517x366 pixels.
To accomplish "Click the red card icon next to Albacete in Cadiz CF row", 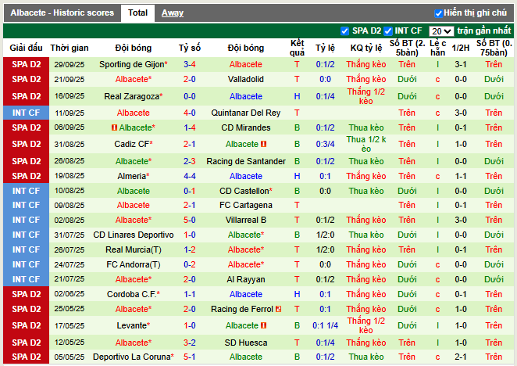I will [x=263, y=144].
